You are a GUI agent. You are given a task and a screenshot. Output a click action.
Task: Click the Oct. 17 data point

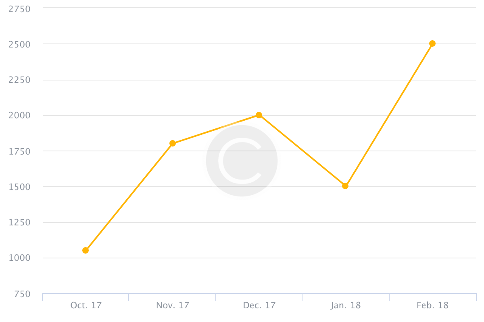pos(86,250)
